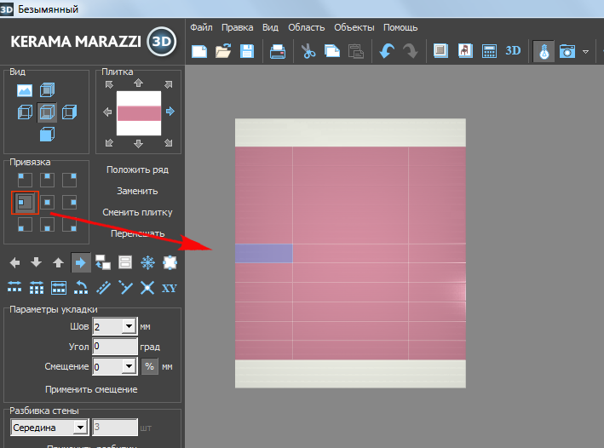Open the calculator icon in toolbar
604x448 pixels.
(x=489, y=51)
